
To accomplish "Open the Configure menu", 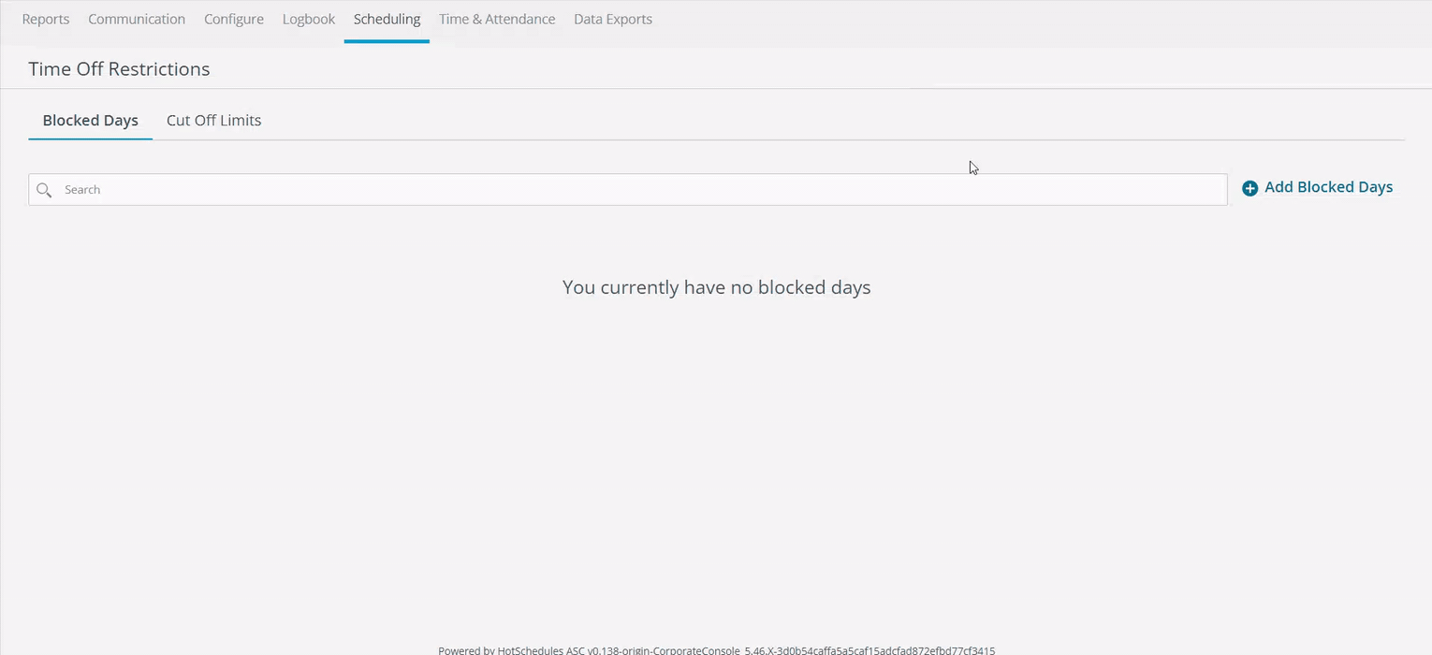I will click(234, 19).
